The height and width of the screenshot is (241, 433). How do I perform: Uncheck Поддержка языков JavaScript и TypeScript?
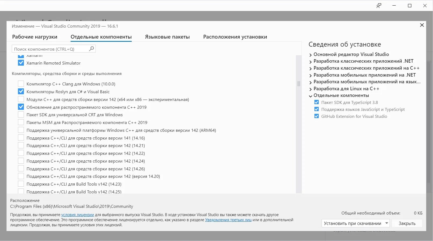[317, 109]
